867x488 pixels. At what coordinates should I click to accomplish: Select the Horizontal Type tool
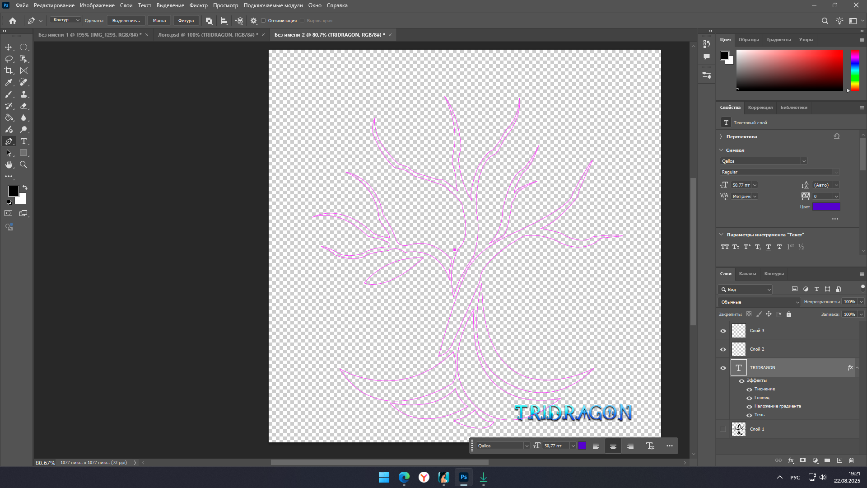pyautogui.click(x=24, y=141)
